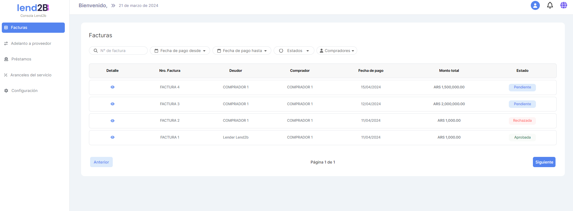
Task: Open the notifications bell
Action: click(x=550, y=5)
